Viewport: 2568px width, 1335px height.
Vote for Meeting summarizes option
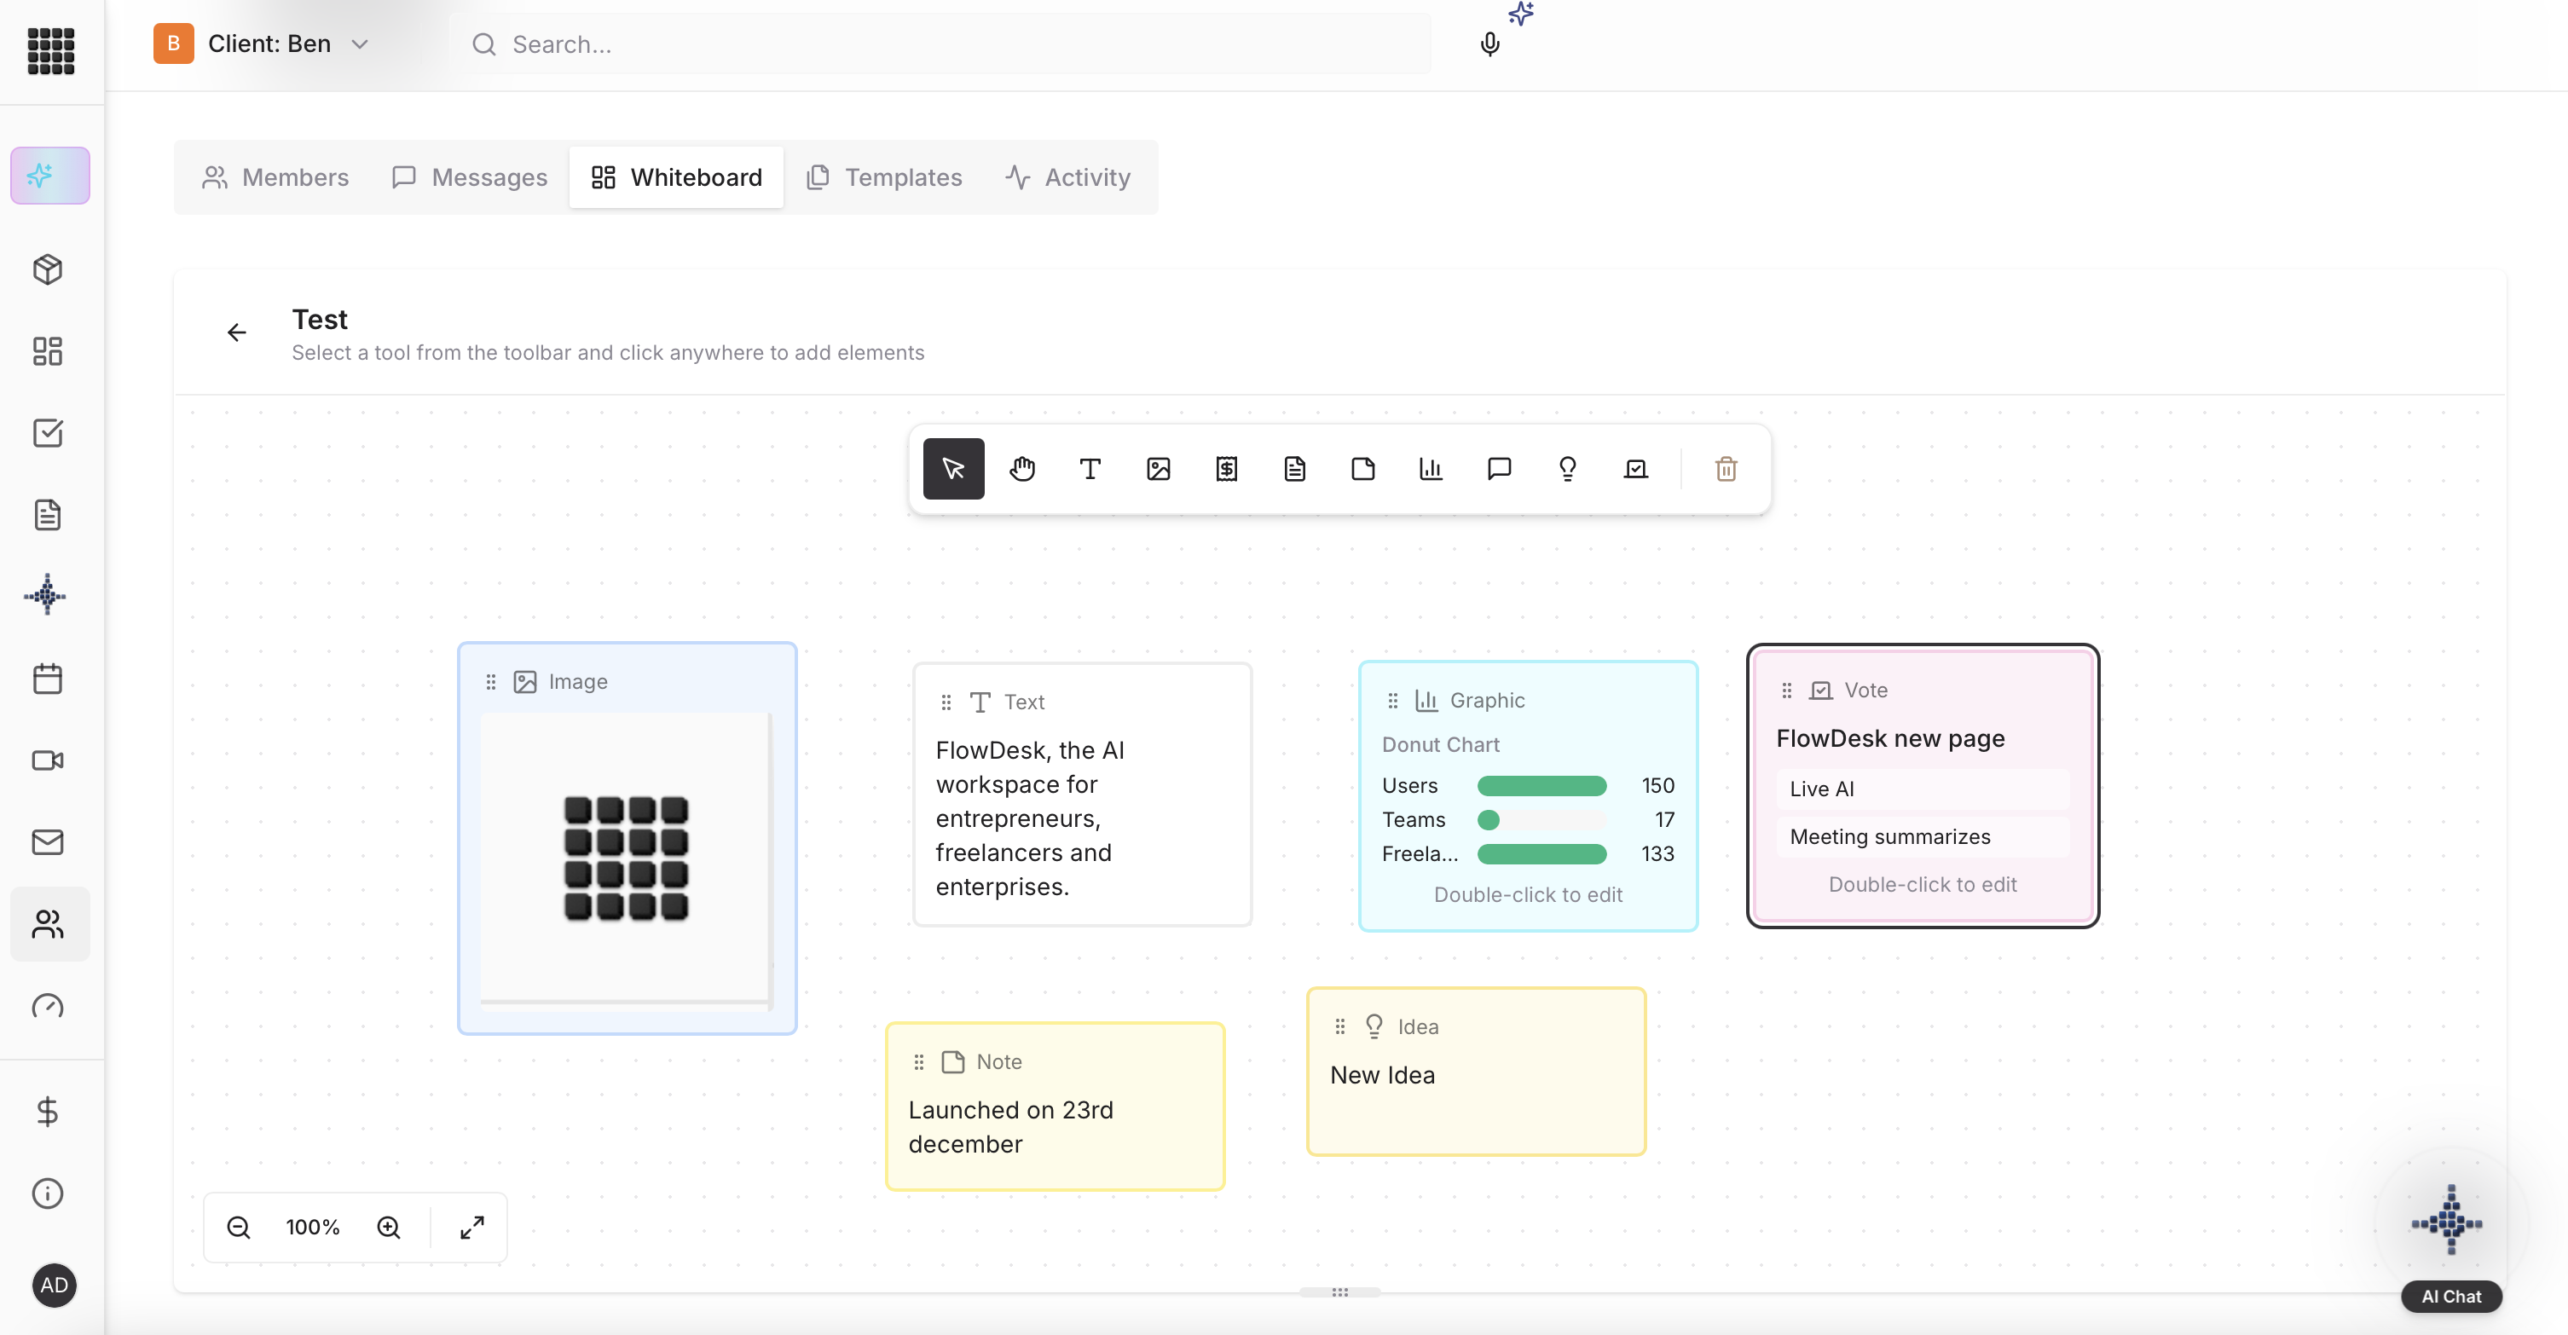[1922, 836]
